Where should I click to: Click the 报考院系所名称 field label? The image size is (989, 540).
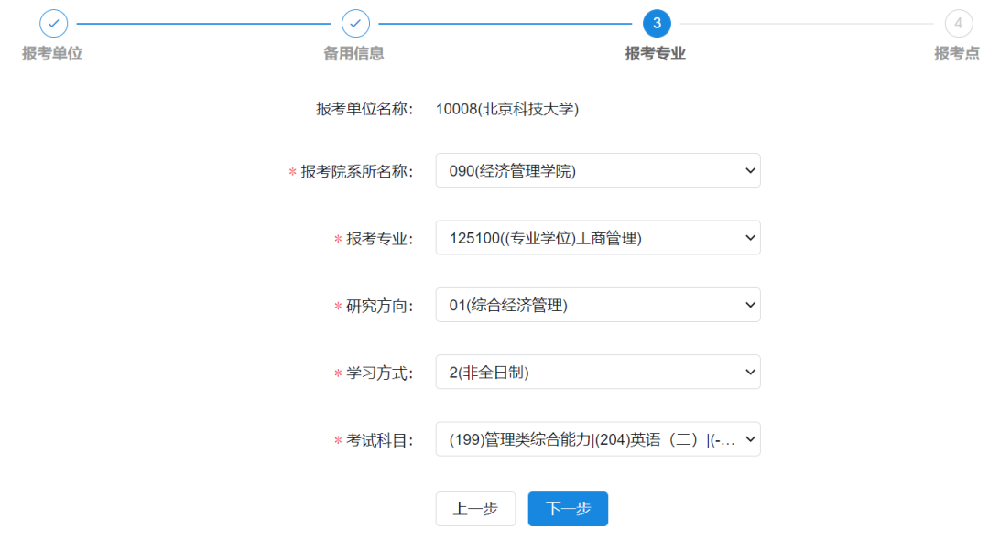[356, 171]
